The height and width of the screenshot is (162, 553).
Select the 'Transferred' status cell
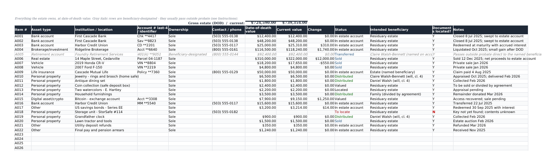pyautogui.click(x=352, y=54)
